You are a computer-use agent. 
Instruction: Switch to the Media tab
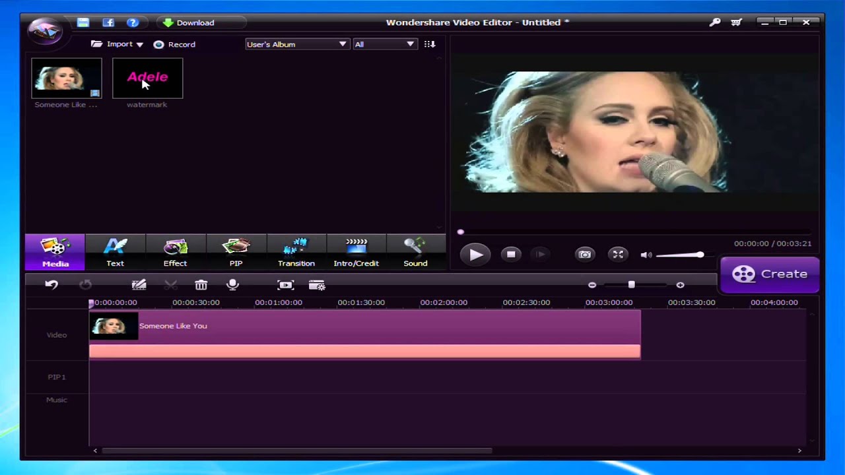point(55,252)
